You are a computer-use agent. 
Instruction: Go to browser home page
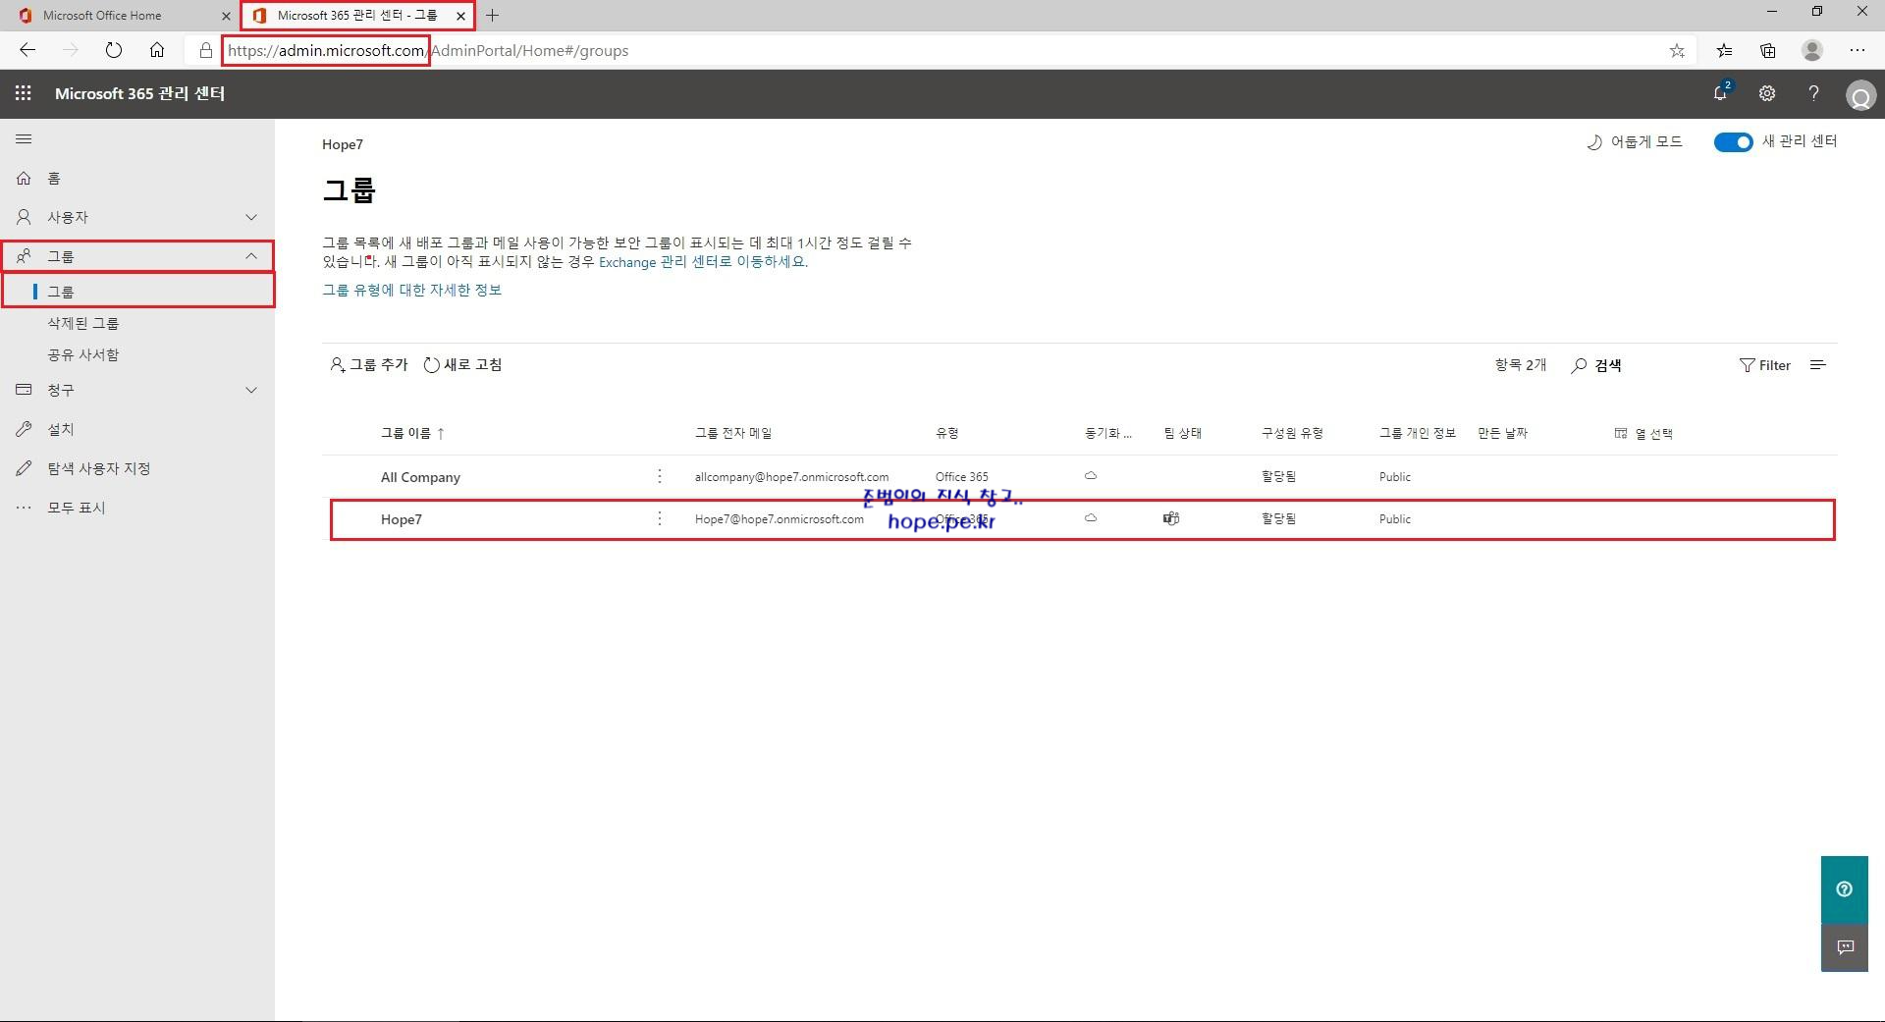[157, 50]
